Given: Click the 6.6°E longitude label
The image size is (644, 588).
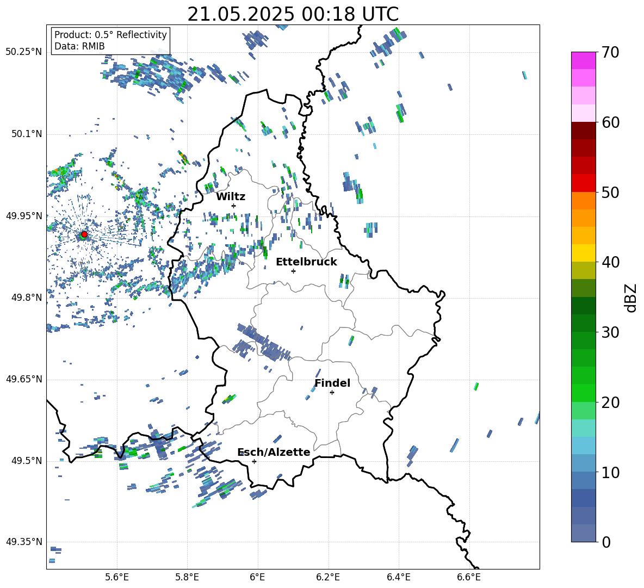Looking at the screenshot, I should pos(469,577).
